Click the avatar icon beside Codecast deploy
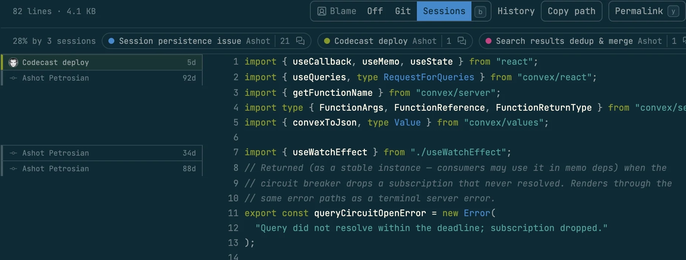 click(13, 62)
